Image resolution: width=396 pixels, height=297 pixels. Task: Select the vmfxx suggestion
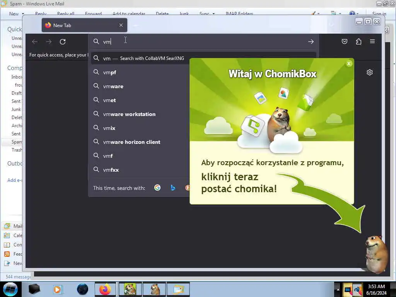(140, 170)
